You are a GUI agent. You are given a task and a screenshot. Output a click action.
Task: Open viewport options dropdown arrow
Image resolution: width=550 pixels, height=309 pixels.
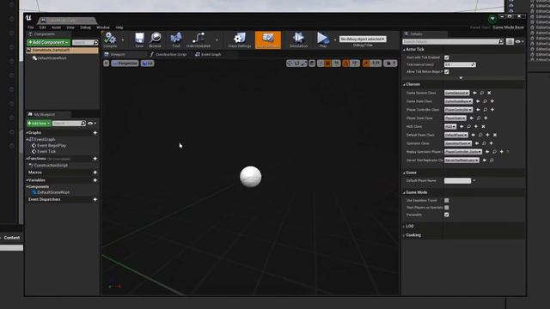click(x=107, y=63)
